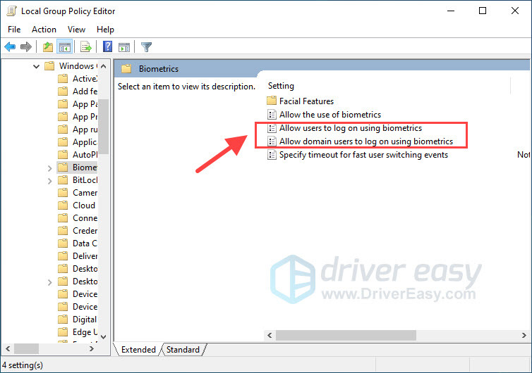
Task: Switch to the Standard tab
Action: 183,350
